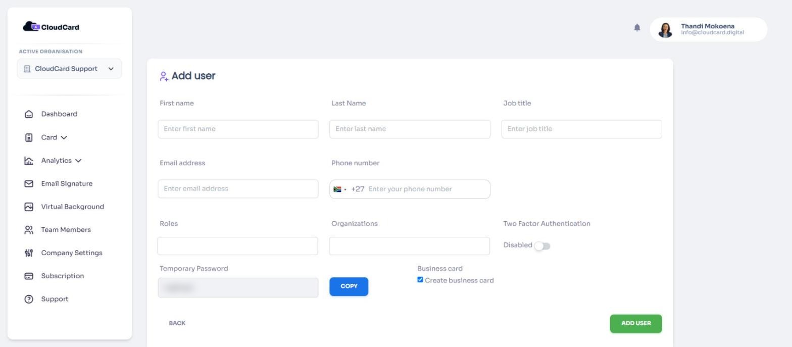Open Team Members menu item
The width and height of the screenshot is (792, 347).
66,230
